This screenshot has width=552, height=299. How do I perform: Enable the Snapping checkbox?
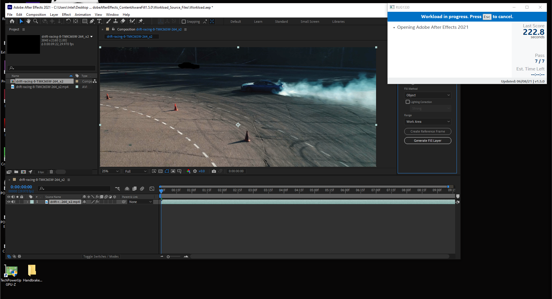[x=184, y=22]
